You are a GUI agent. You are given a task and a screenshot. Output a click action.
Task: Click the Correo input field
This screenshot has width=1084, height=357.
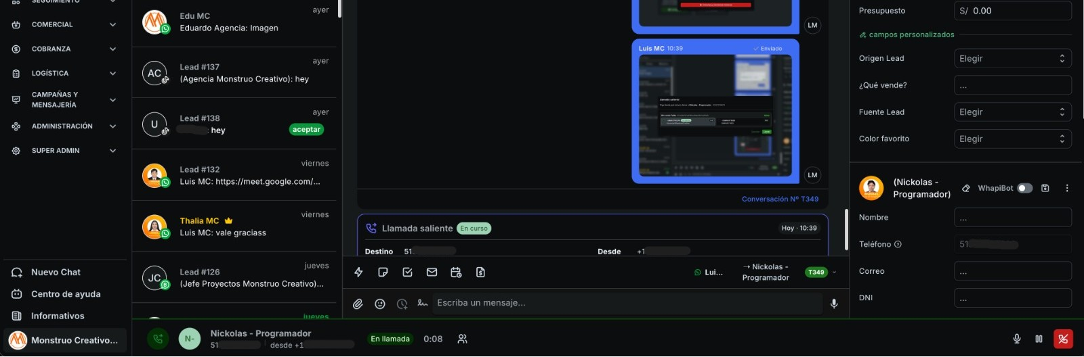pyautogui.click(x=1013, y=271)
